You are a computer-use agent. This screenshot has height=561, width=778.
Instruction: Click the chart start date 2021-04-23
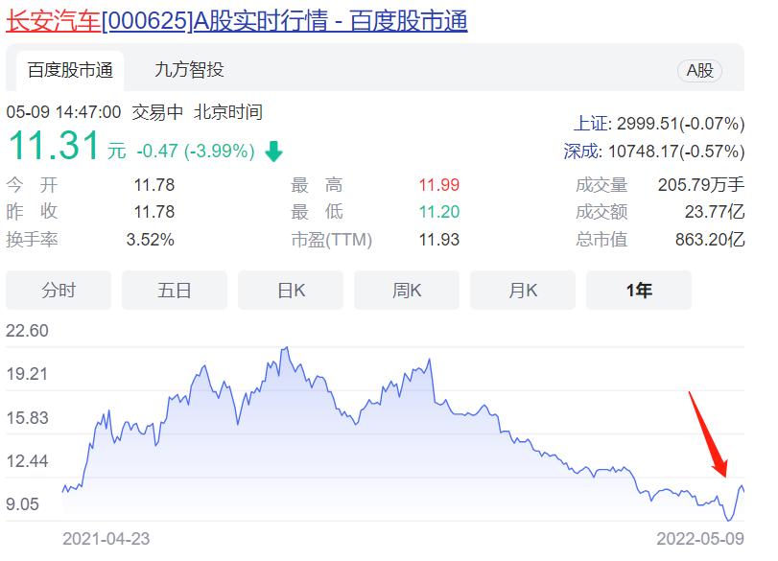click(x=106, y=539)
